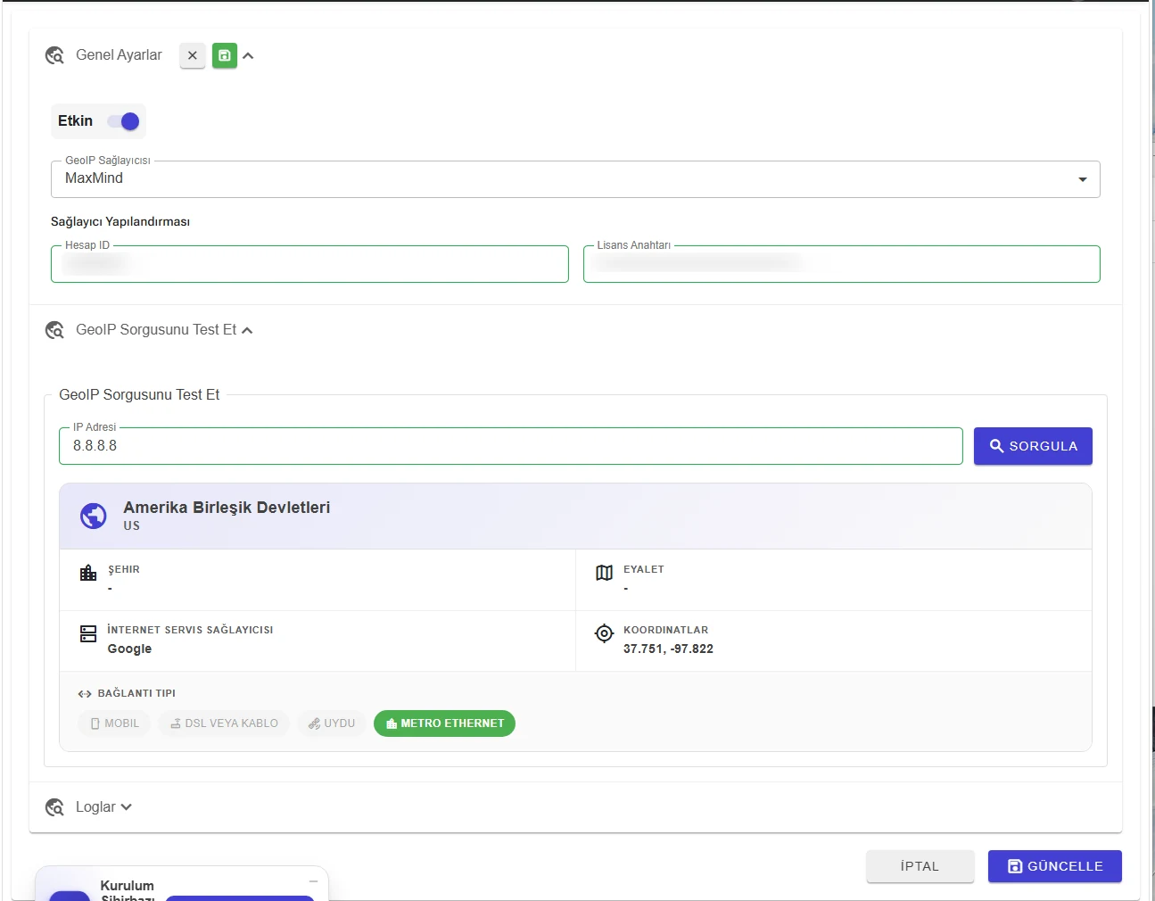Click the globe icon beside Loglar
Image resolution: width=1155 pixels, height=901 pixels.
[54, 807]
